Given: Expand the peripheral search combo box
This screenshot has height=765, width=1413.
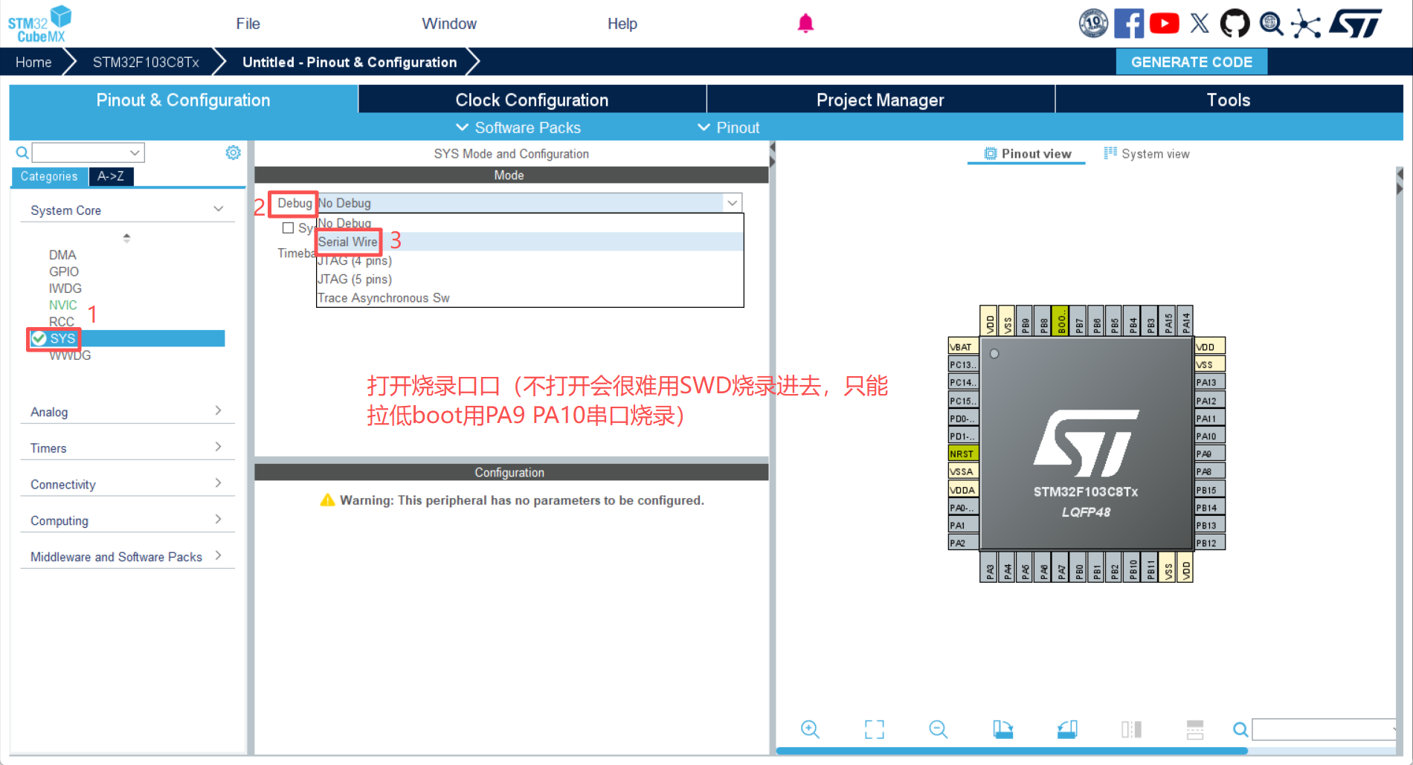Looking at the screenshot, I should coord(135,153).
